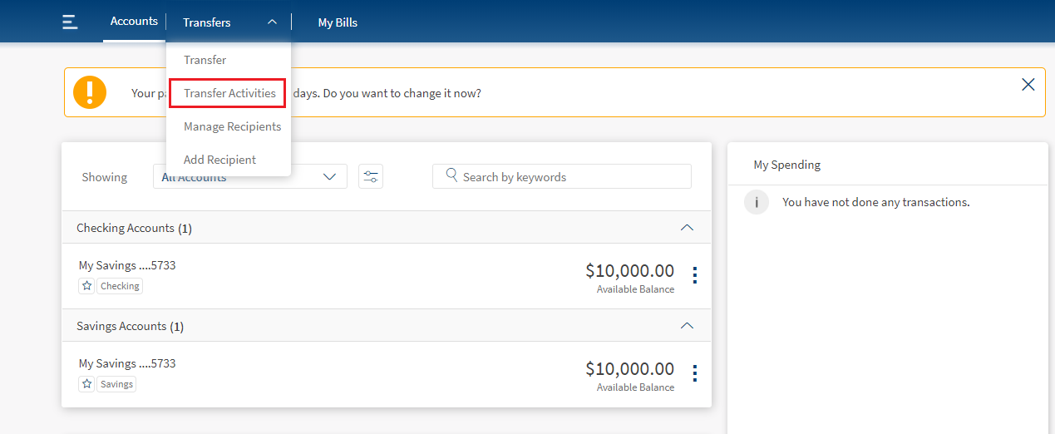This screenshot has width=1055, height=434.
Task: Open the hamburger navigation menu
Action: coord(70,22)
